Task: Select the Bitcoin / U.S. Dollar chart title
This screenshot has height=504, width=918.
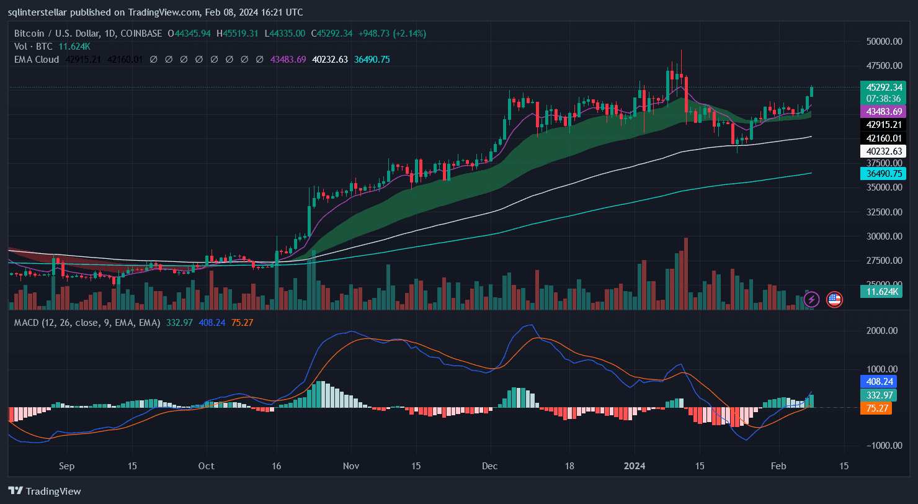Action: coord(88,34)
